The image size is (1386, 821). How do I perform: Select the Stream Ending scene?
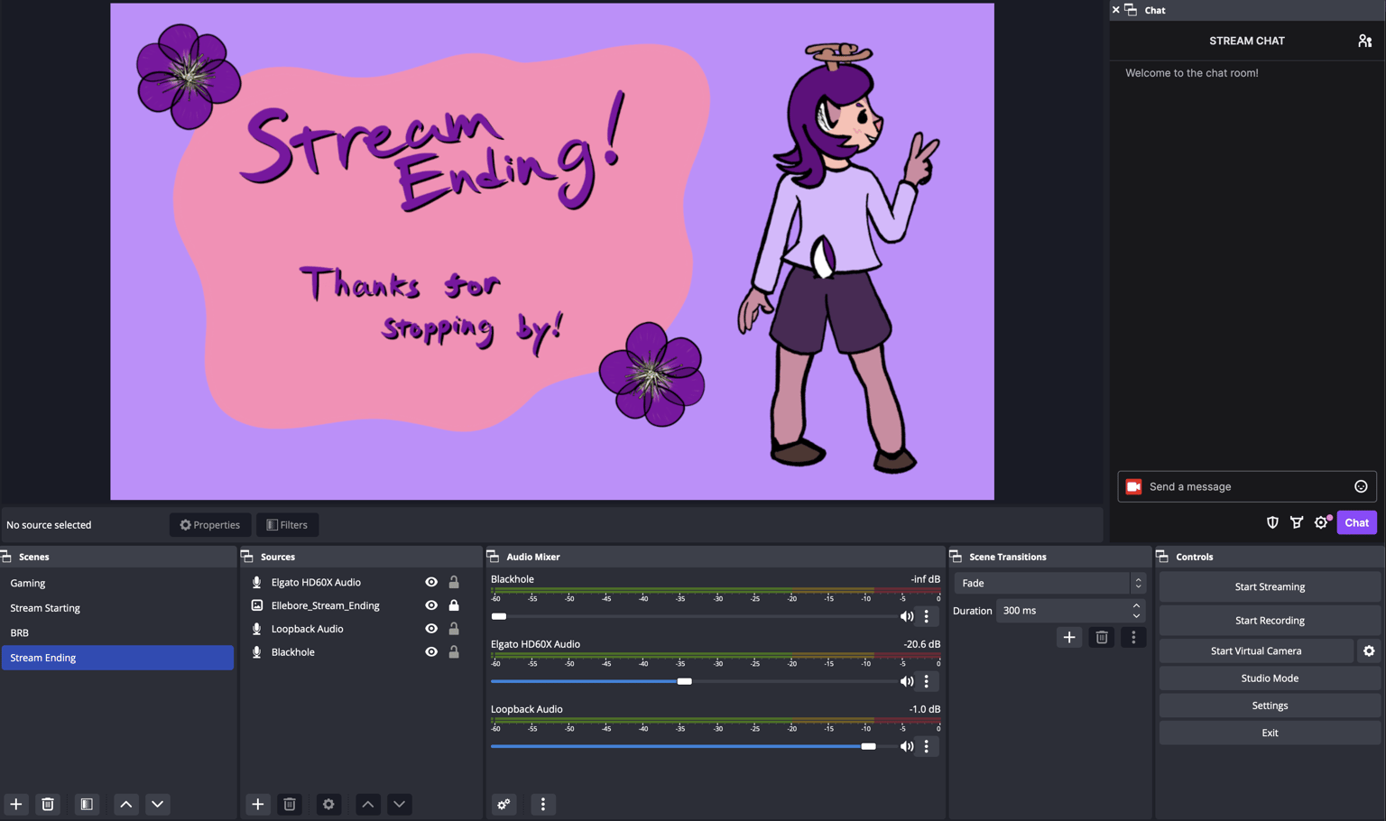click(117, 658)
